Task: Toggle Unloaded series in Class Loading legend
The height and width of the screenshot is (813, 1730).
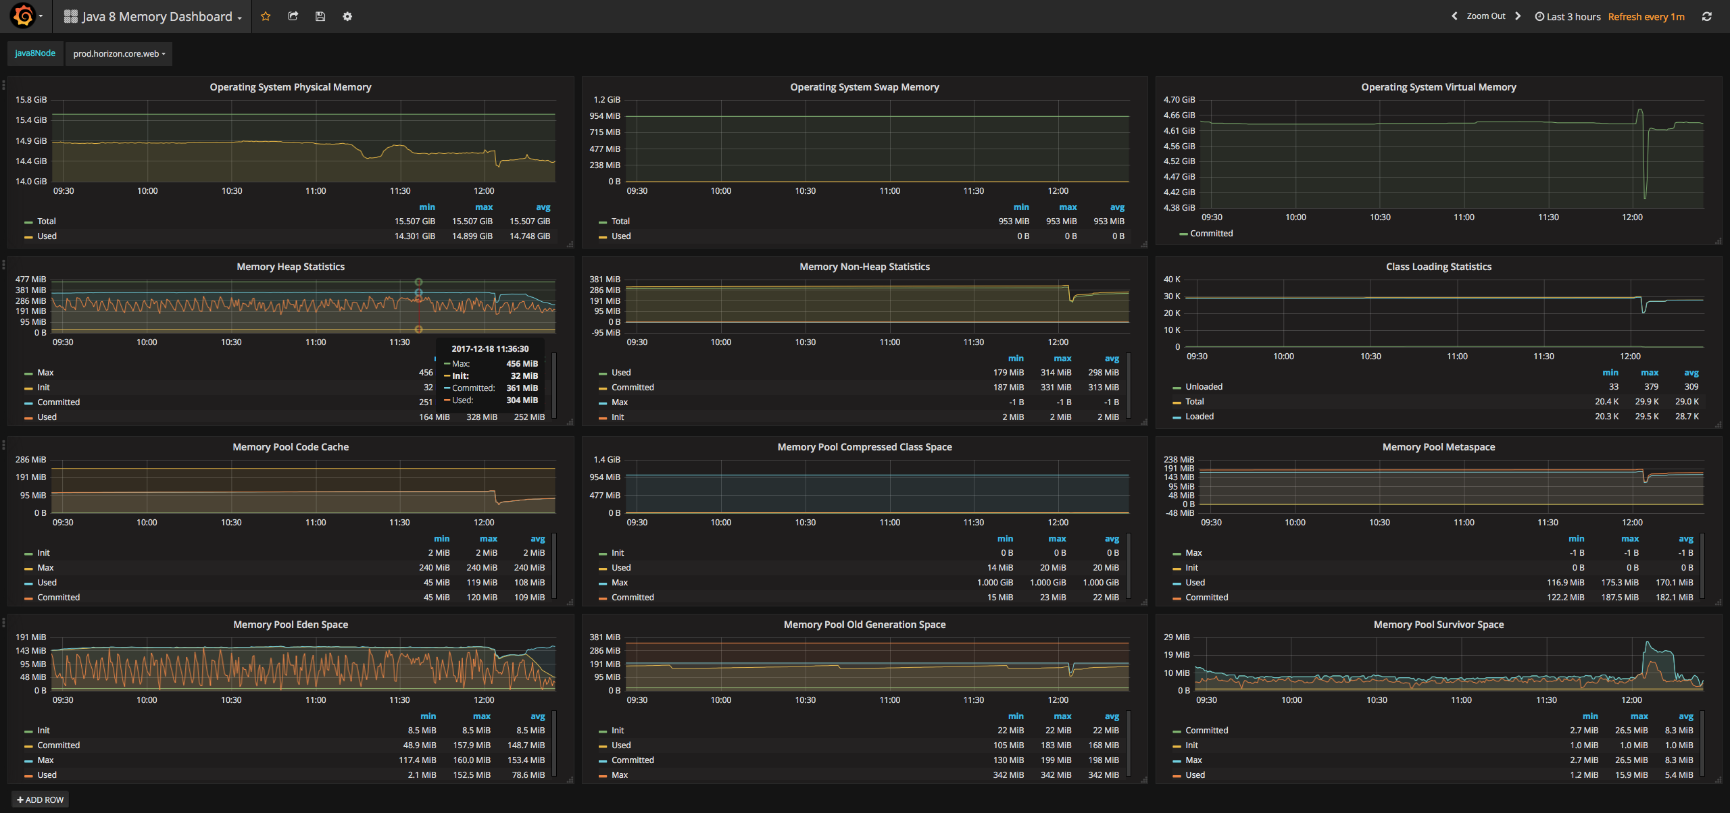Action: (x=1204, y=387)
